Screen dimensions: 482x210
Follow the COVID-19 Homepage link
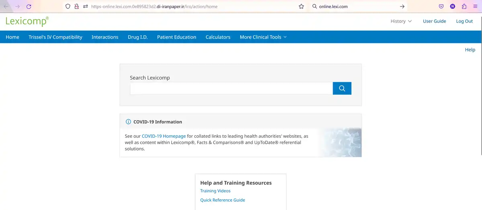pos(163,136)
